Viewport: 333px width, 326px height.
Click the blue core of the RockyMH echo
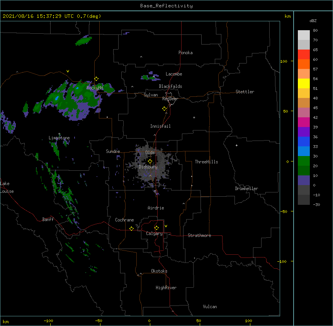(57, 98)
